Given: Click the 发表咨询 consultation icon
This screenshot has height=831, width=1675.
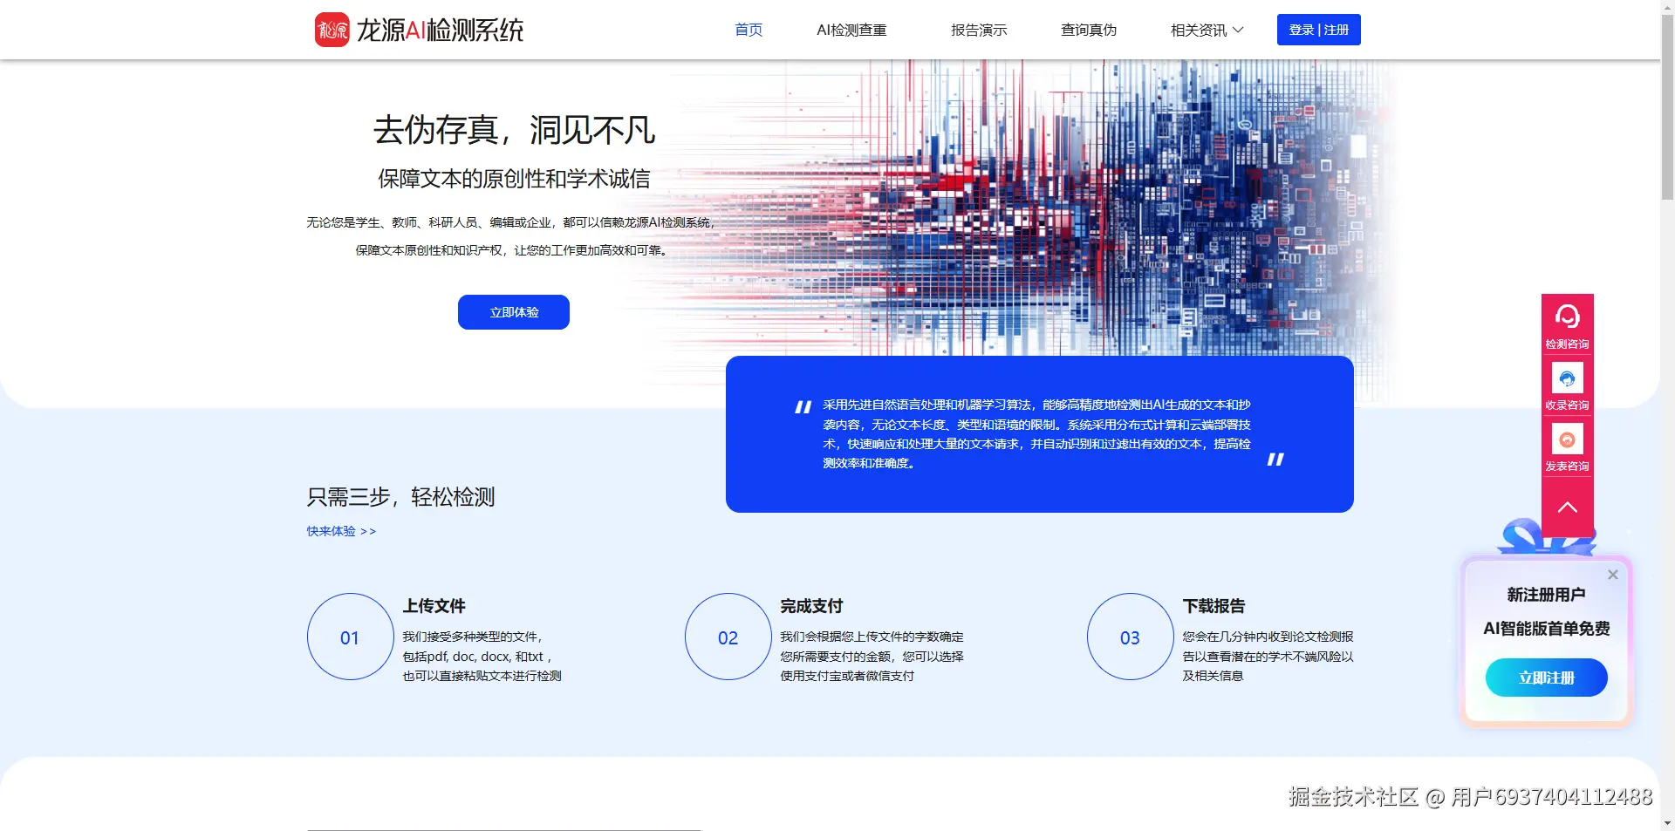Looking at the screenshot, I should [x=1567, y=439].
